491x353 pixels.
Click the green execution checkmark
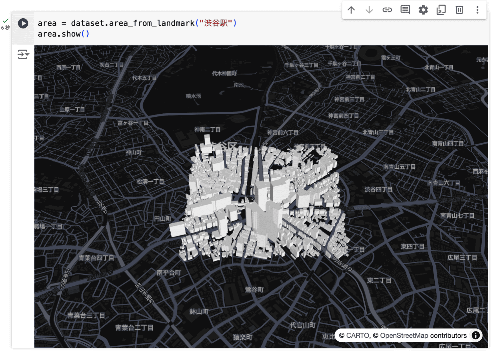6,21
